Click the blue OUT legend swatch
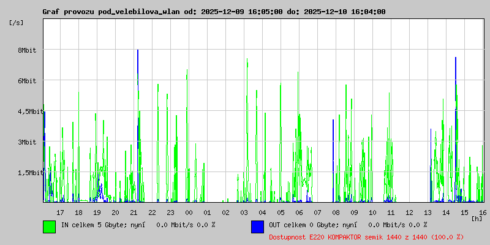The width and height of the screenshot is (490, 245). (x=257, y=227)
